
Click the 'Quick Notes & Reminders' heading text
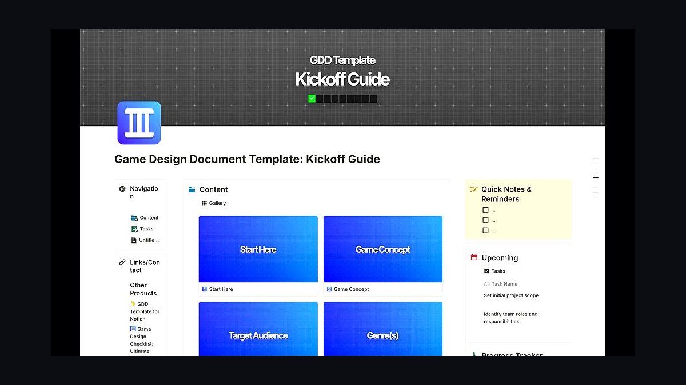[x=506, y=194]
